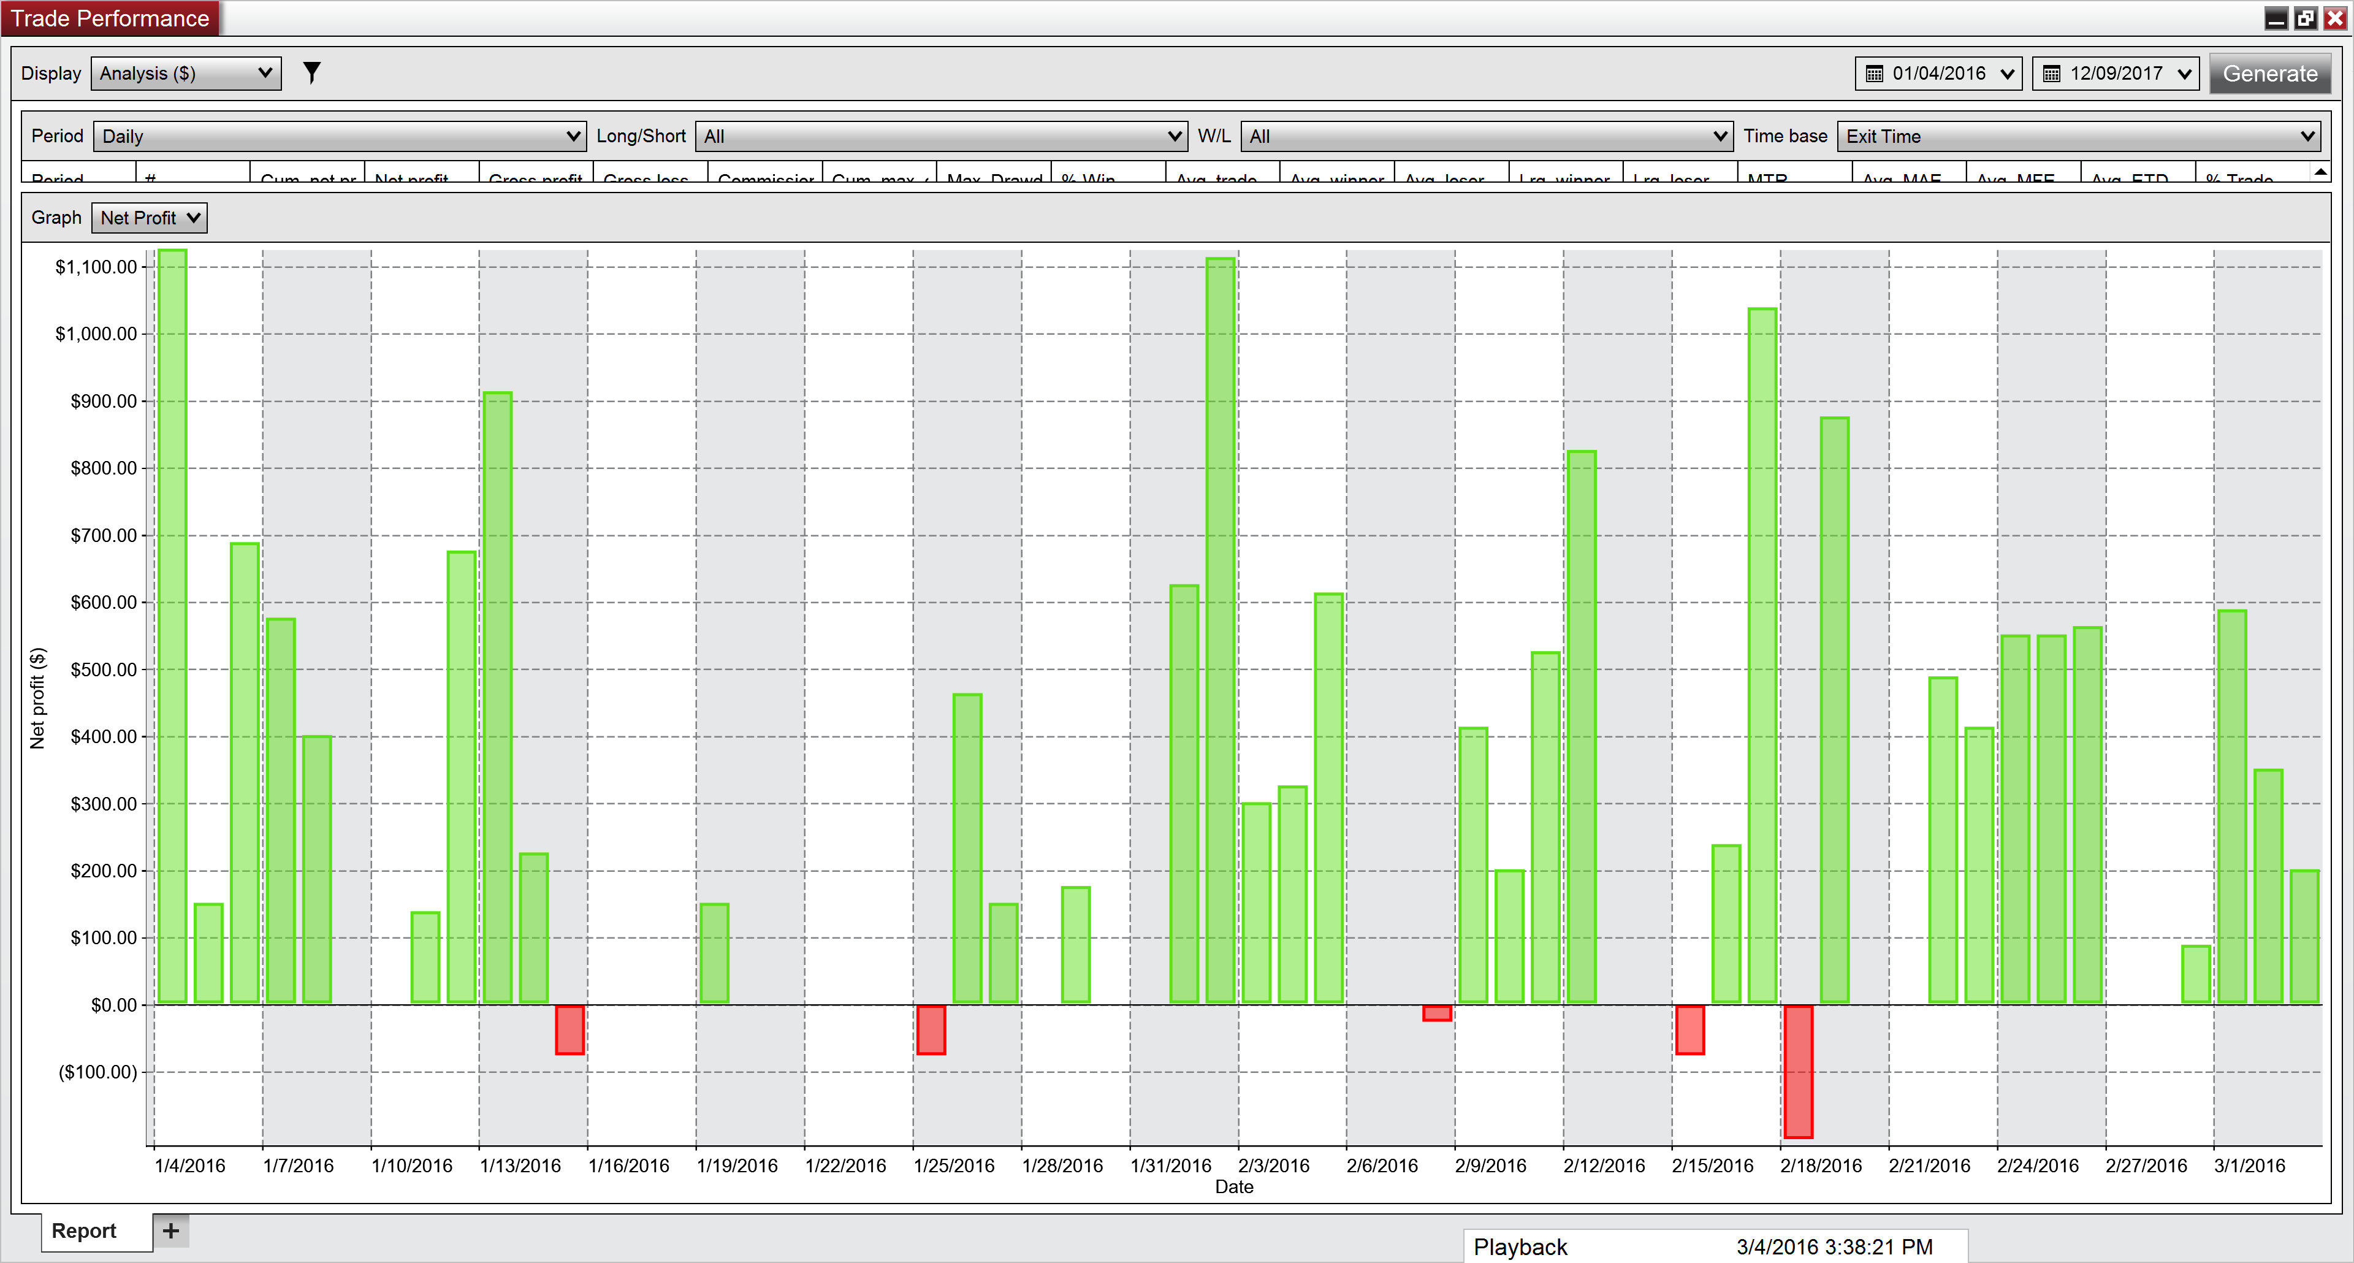Click the 2/24/2016 date label
The width and height of the screenshot is (2354, 1263).
(2038, 1166)
